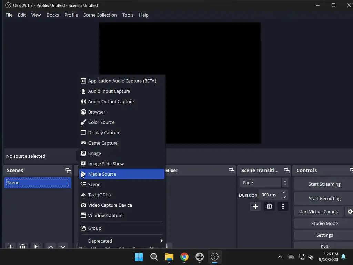Open transition properties three-dot menu
The height and width of the screenshot is (265, 353).
point(283,206)
